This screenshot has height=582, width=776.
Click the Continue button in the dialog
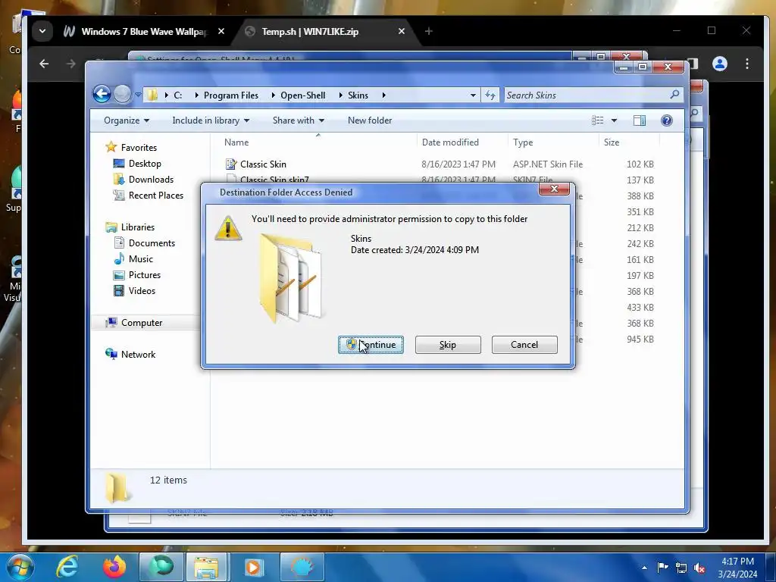[x=371, y=345]
